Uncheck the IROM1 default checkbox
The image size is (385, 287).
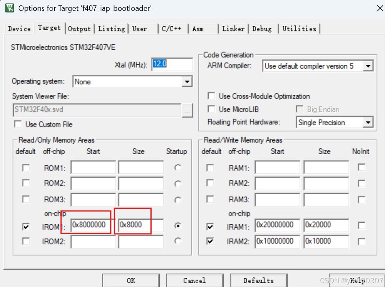pyautogui.click(x=26, y=226)
